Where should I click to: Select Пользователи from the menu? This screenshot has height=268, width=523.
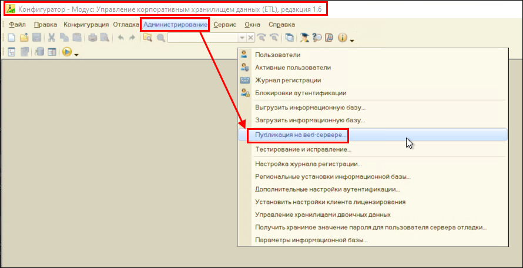pyautogui.click(x=373, y=55)
